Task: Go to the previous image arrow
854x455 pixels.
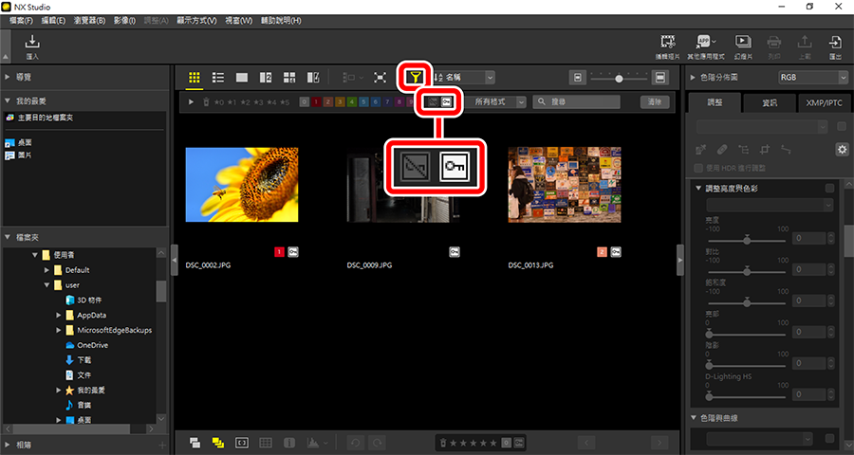Action: click(x=586, y=443)
